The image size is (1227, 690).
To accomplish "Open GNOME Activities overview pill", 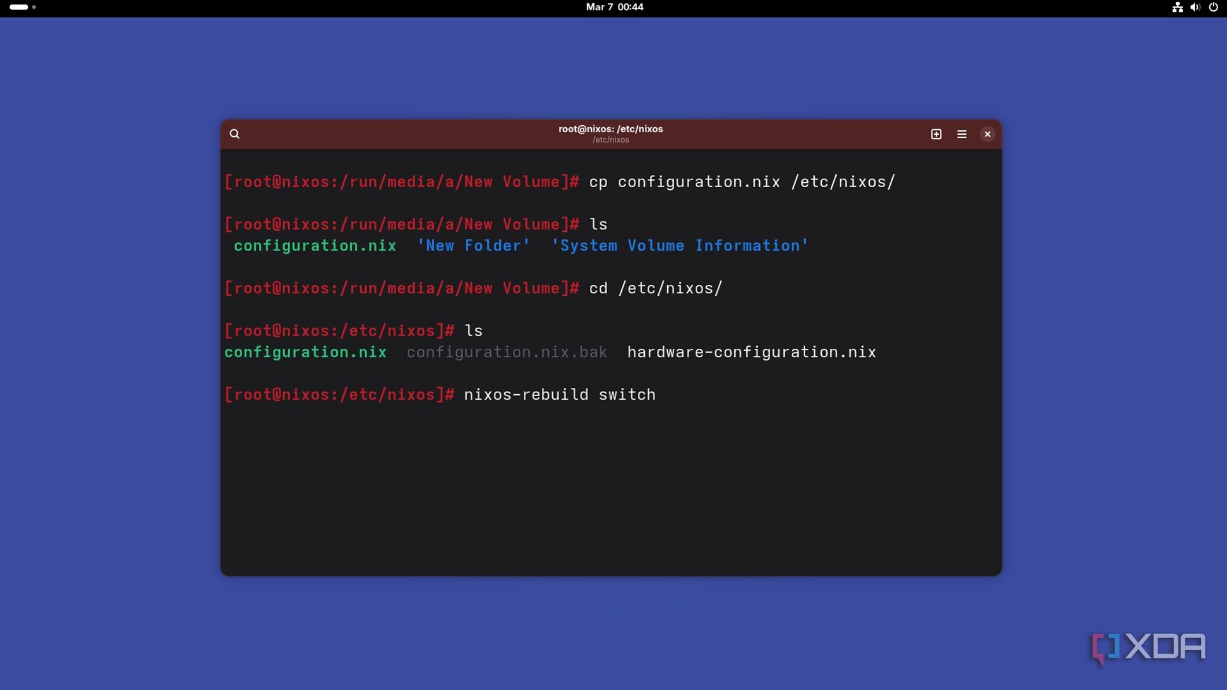I will tap(22, 7).
